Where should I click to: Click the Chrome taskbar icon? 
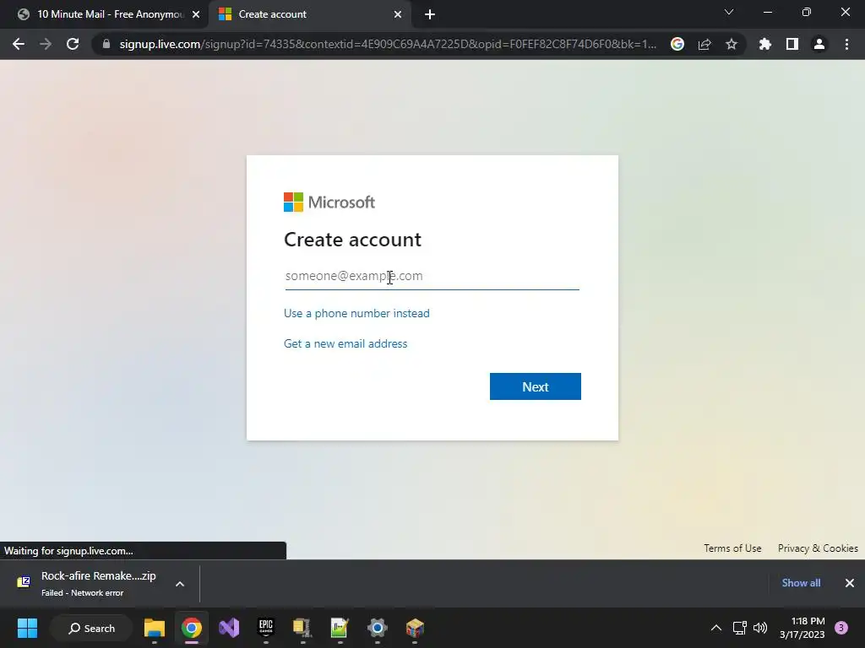click(x=192, y=628)
